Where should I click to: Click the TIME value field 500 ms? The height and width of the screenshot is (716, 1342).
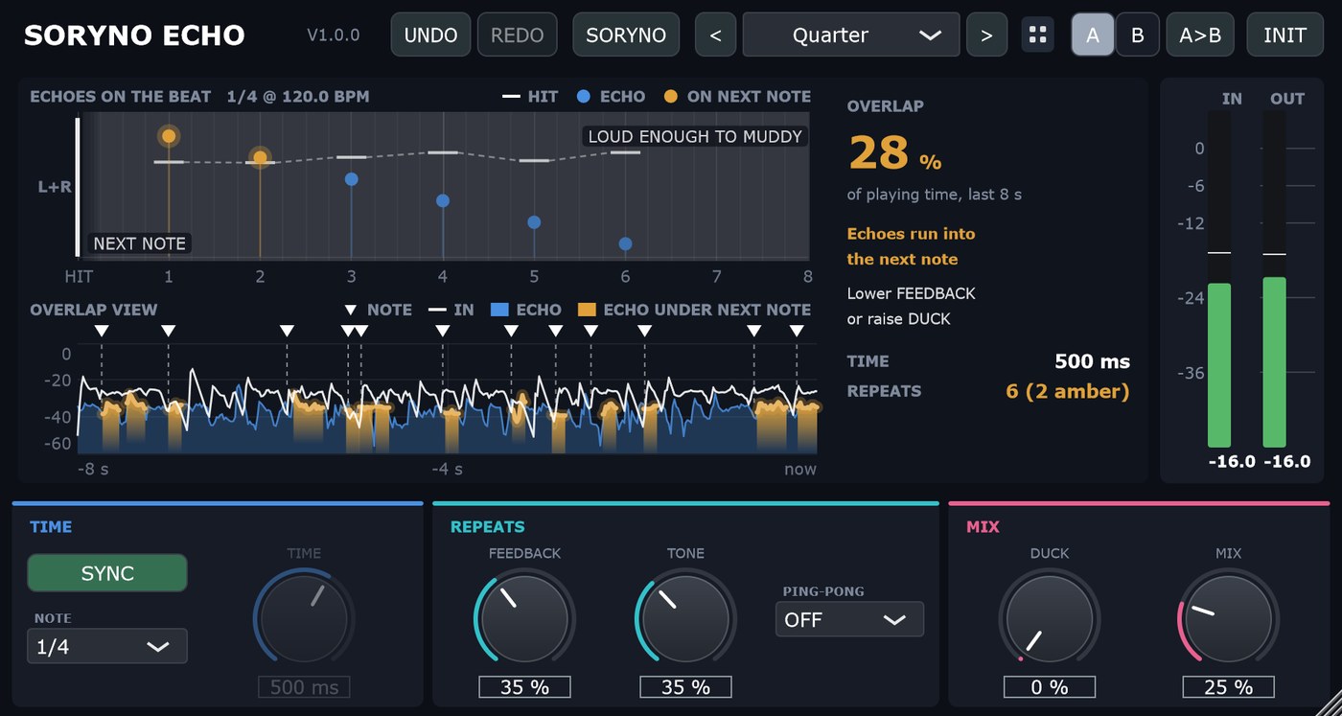304,686
